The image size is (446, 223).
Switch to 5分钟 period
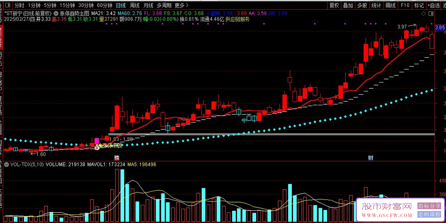click(50, 5)
